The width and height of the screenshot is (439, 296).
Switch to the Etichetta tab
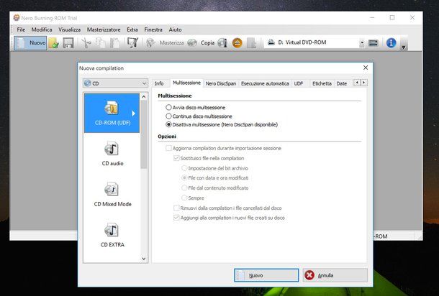(x=322, y=83)
